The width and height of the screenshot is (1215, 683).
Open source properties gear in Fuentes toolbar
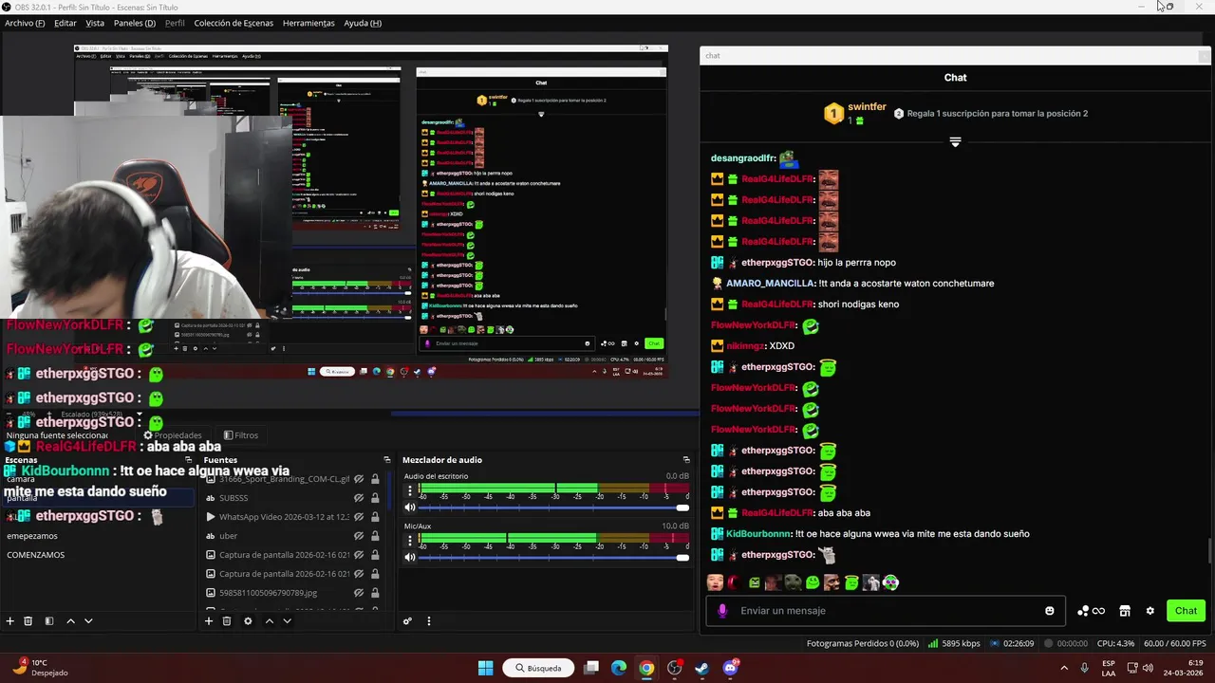click(x=248, y=621)
